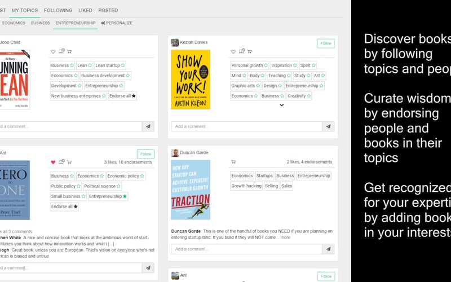Open Growth hacking topic on Traction
The image size is (451, 282).
point(246,186)
